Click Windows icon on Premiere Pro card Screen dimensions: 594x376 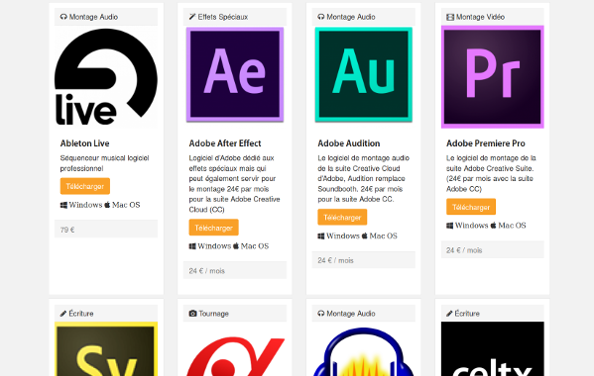[x=449, y=226]
